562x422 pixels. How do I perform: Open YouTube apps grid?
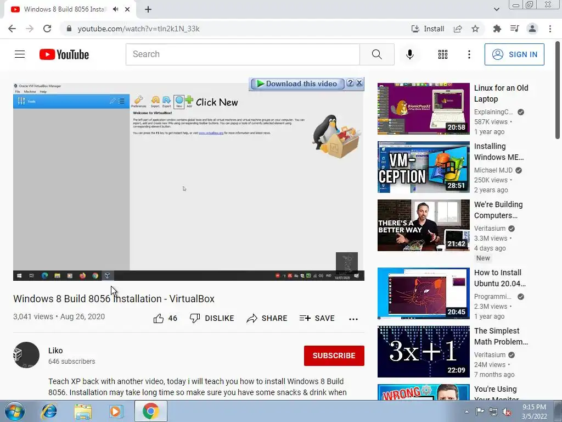(x=443, y=54)
